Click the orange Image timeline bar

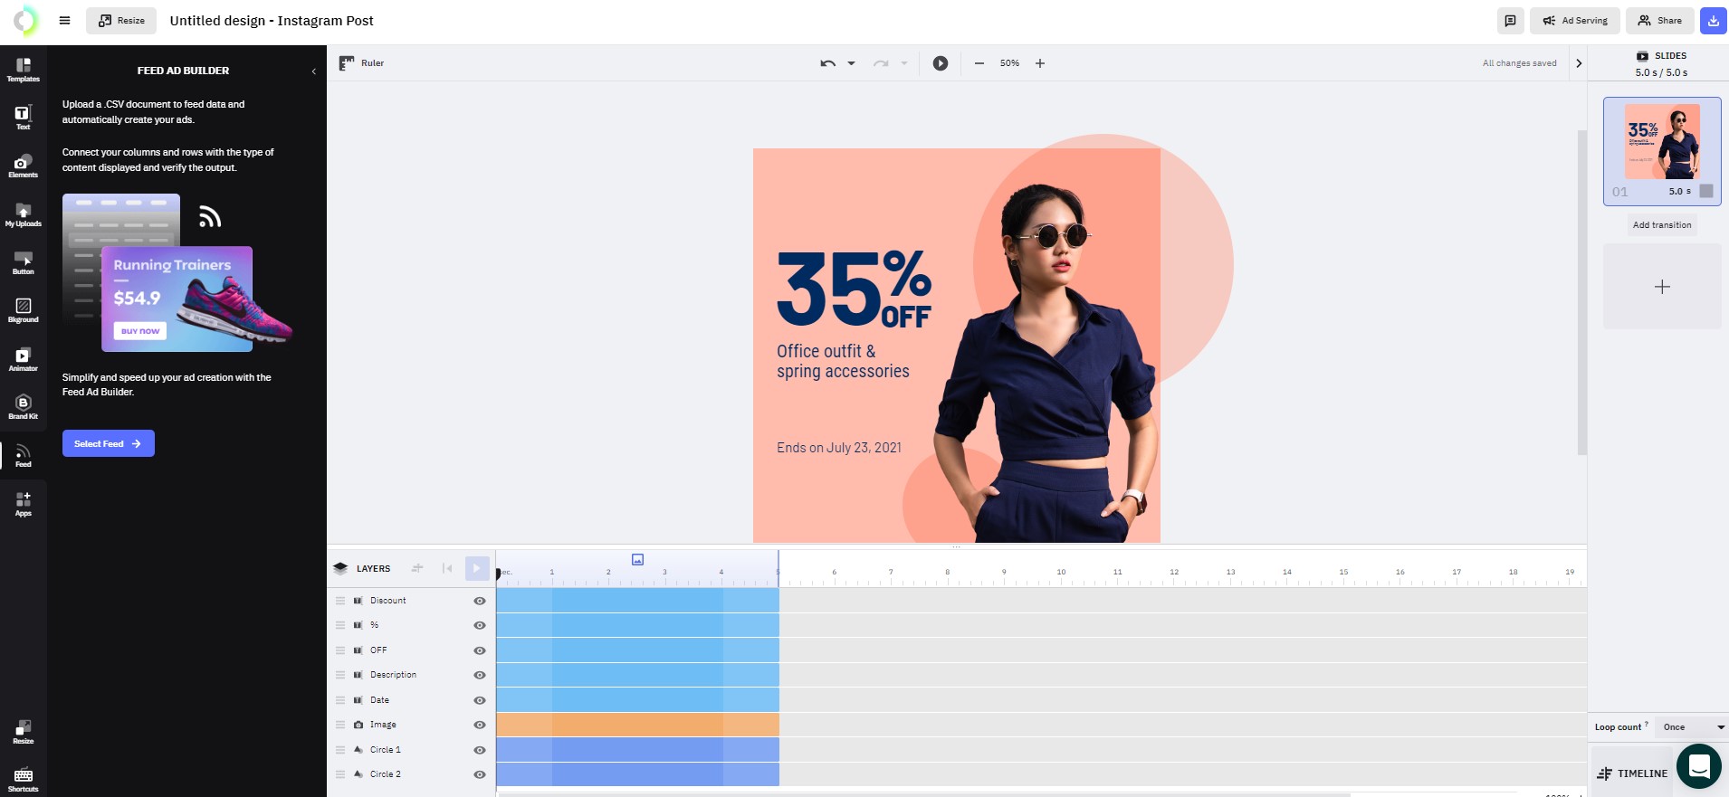point(637,725)
